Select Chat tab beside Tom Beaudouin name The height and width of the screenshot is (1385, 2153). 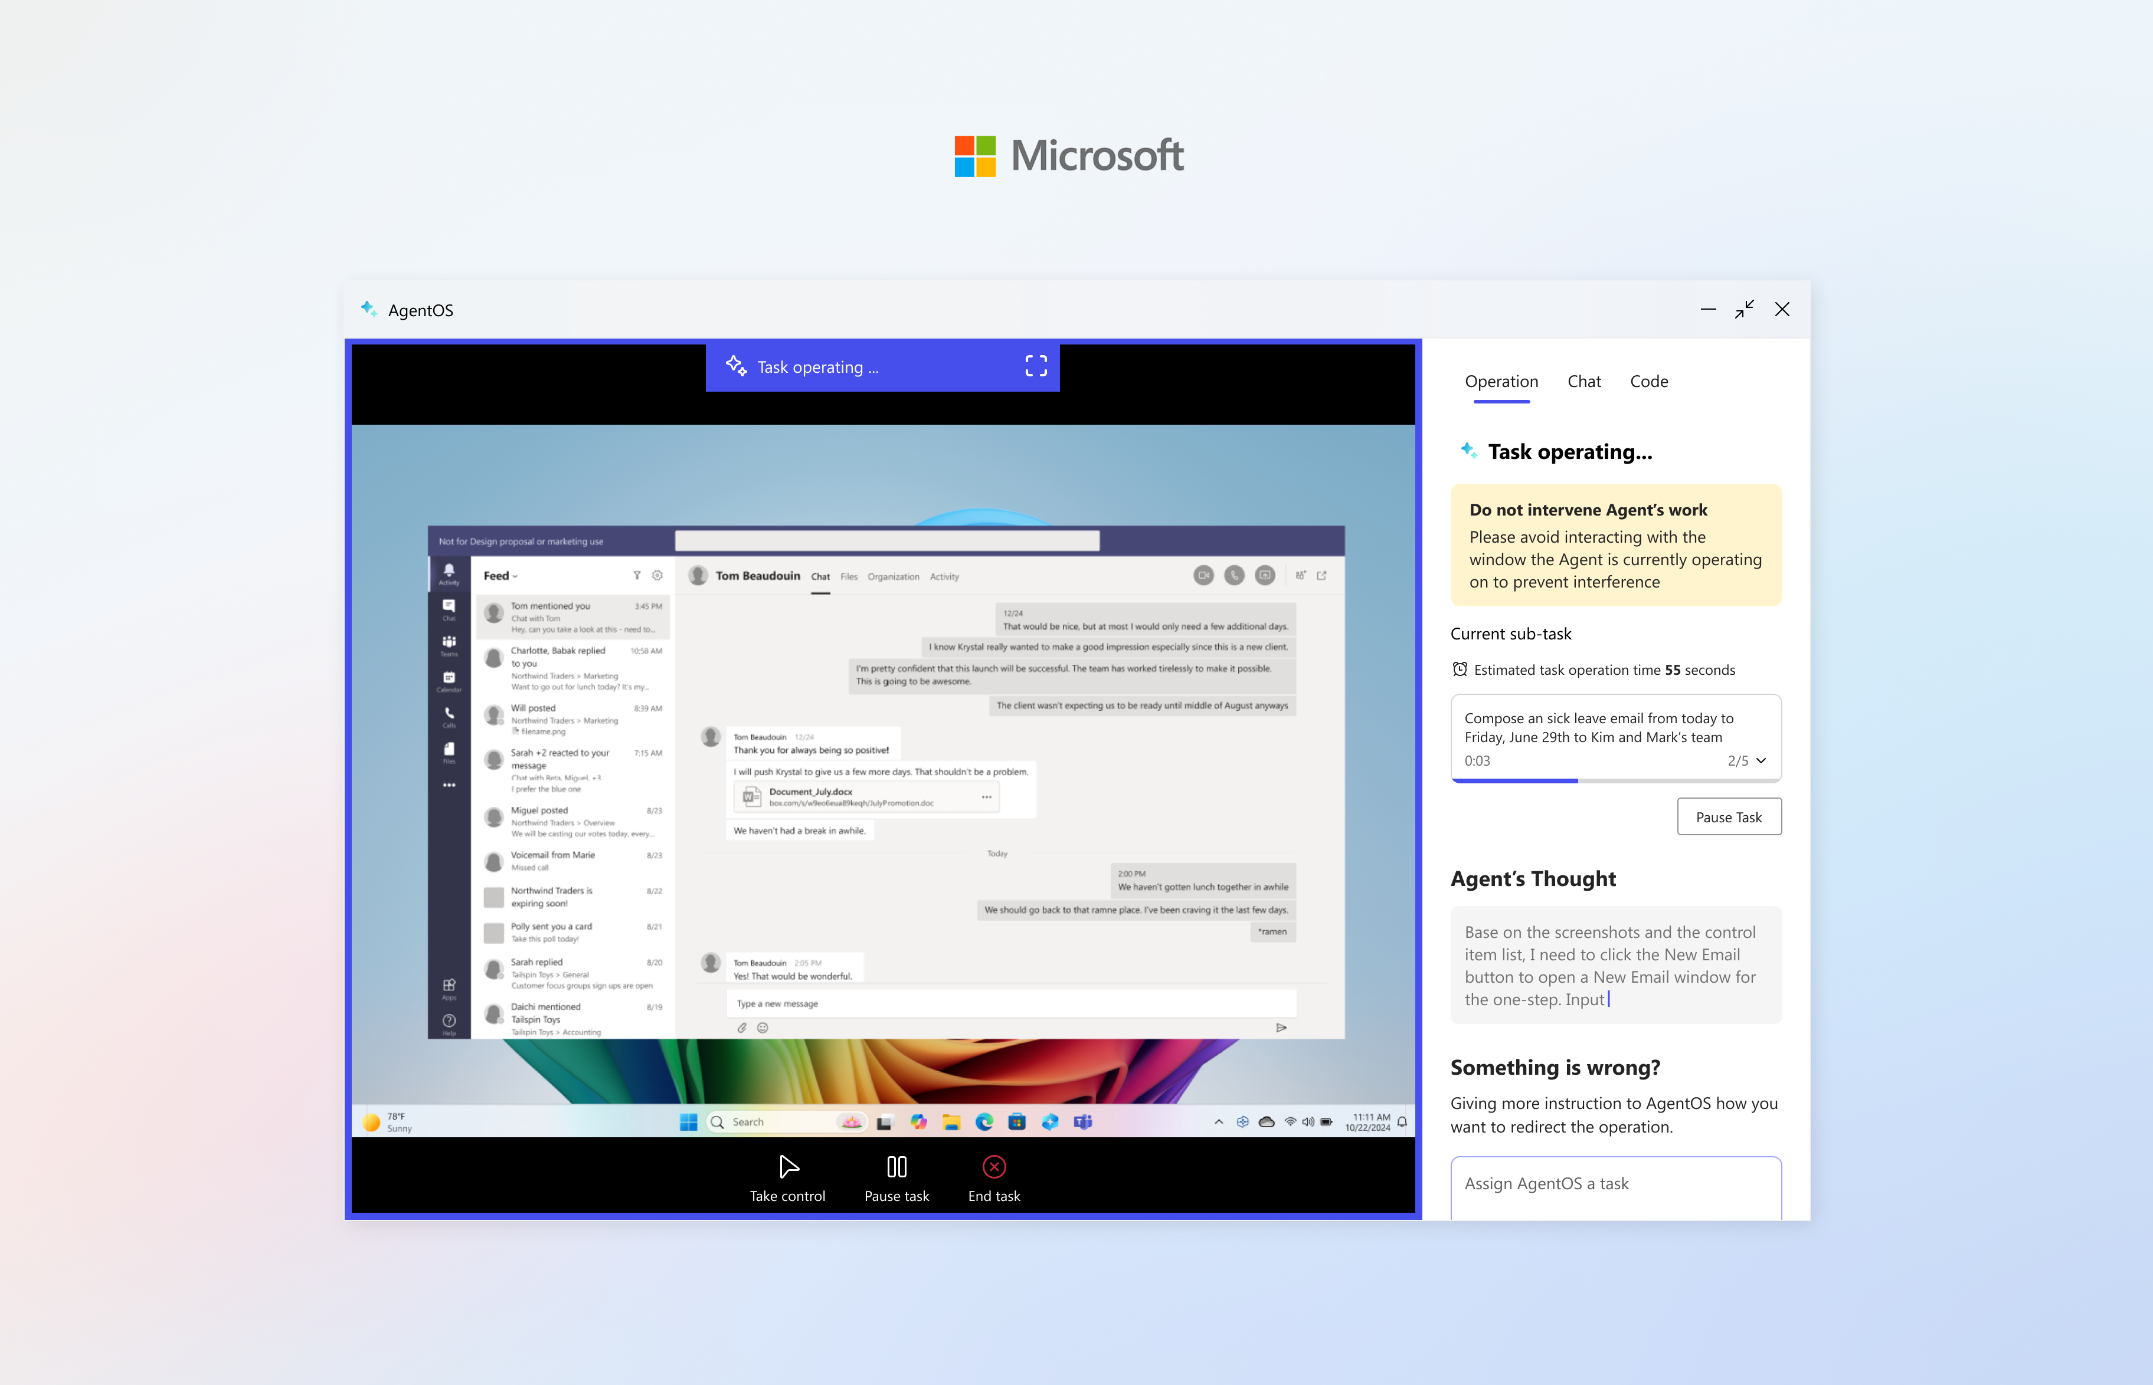pos(820,576)
